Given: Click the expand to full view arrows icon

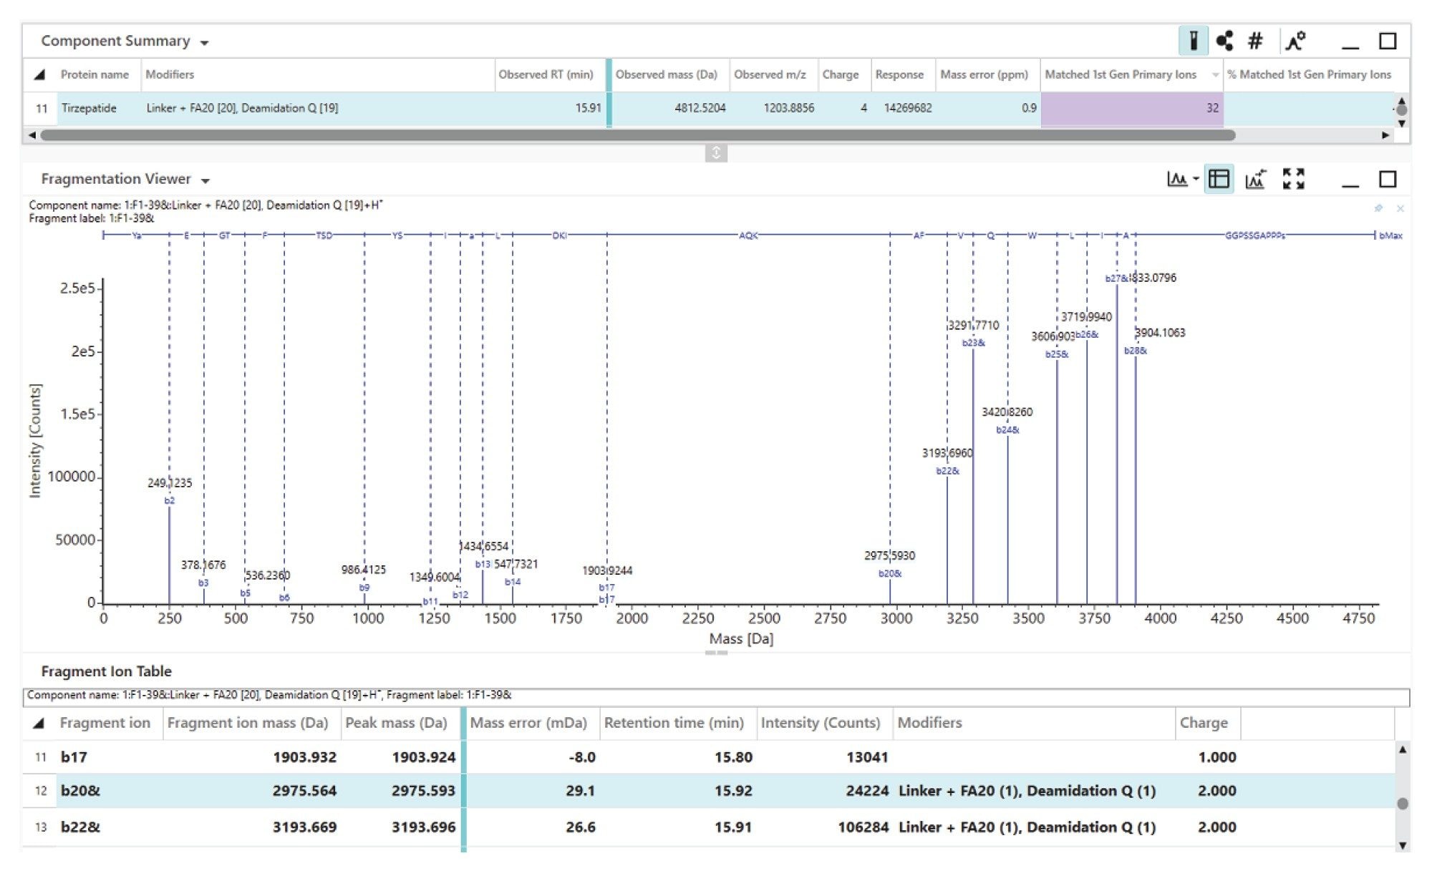Looking at the screenshot, I should [1294, 179].
